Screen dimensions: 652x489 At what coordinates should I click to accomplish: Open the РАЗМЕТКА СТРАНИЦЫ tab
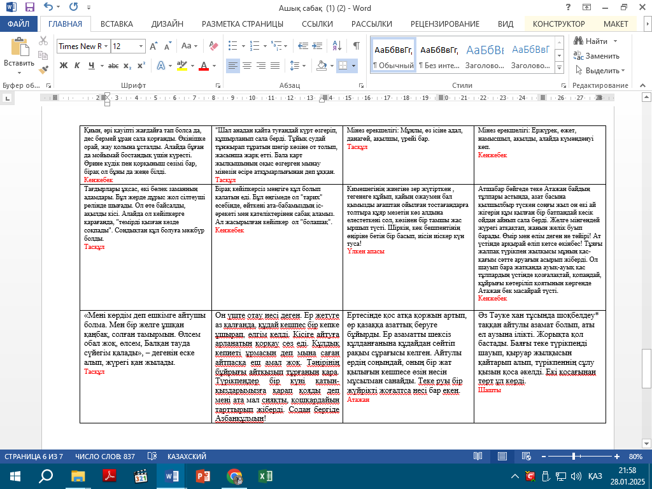coord(243,24)
